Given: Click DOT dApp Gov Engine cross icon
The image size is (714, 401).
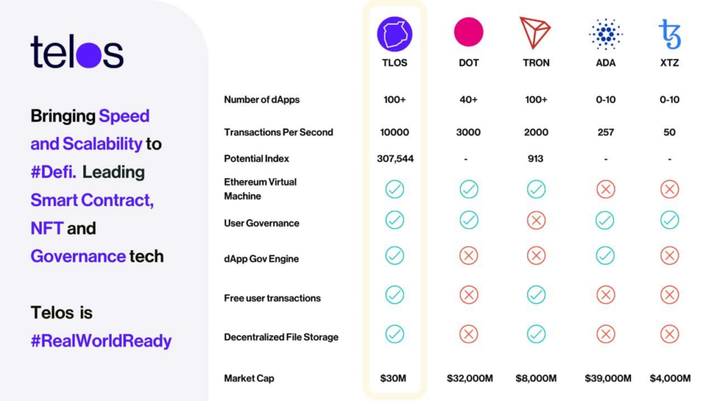Looking at the screenshot, I should tap(469, 255).
